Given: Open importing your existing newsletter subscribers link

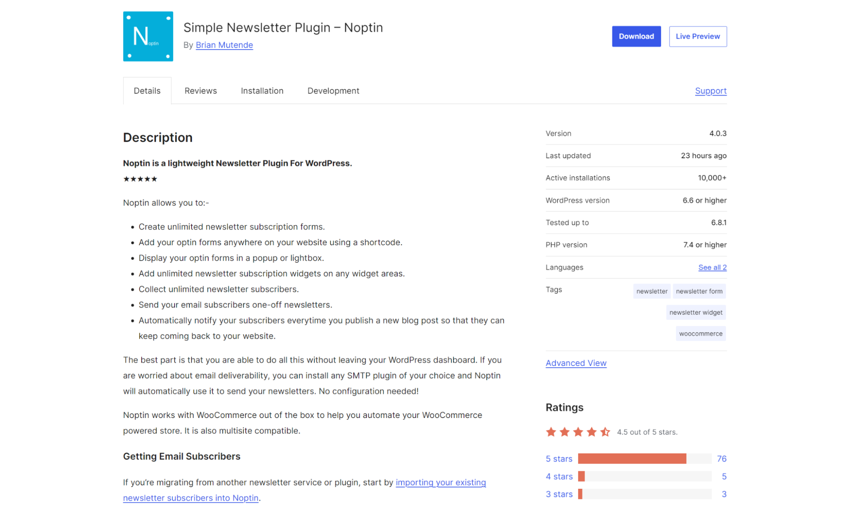Looking at the screenshot, I should coord(304,490).
